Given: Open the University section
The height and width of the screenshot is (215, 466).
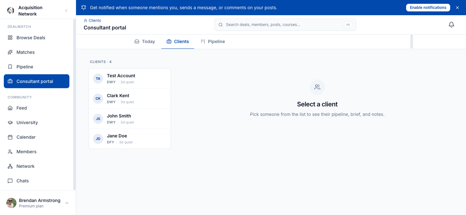Looking at the screenshot, I should pos(36,123).
